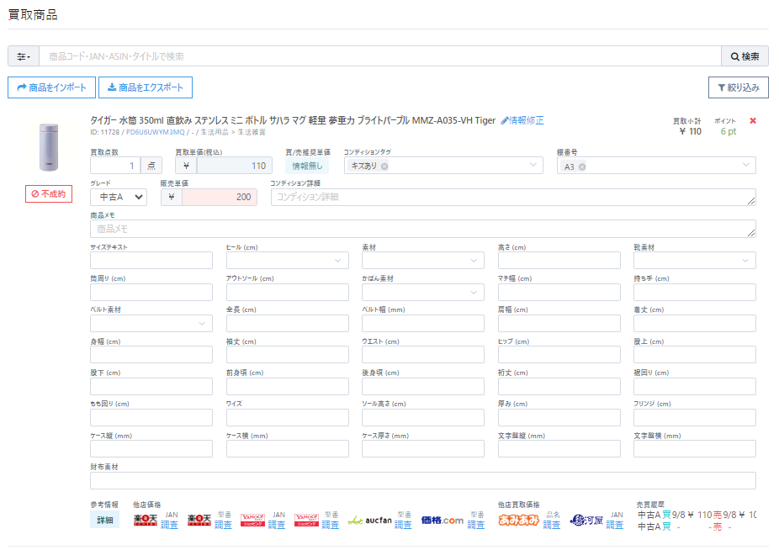Expand the コンディションタグ dropdown

point(533,165)
